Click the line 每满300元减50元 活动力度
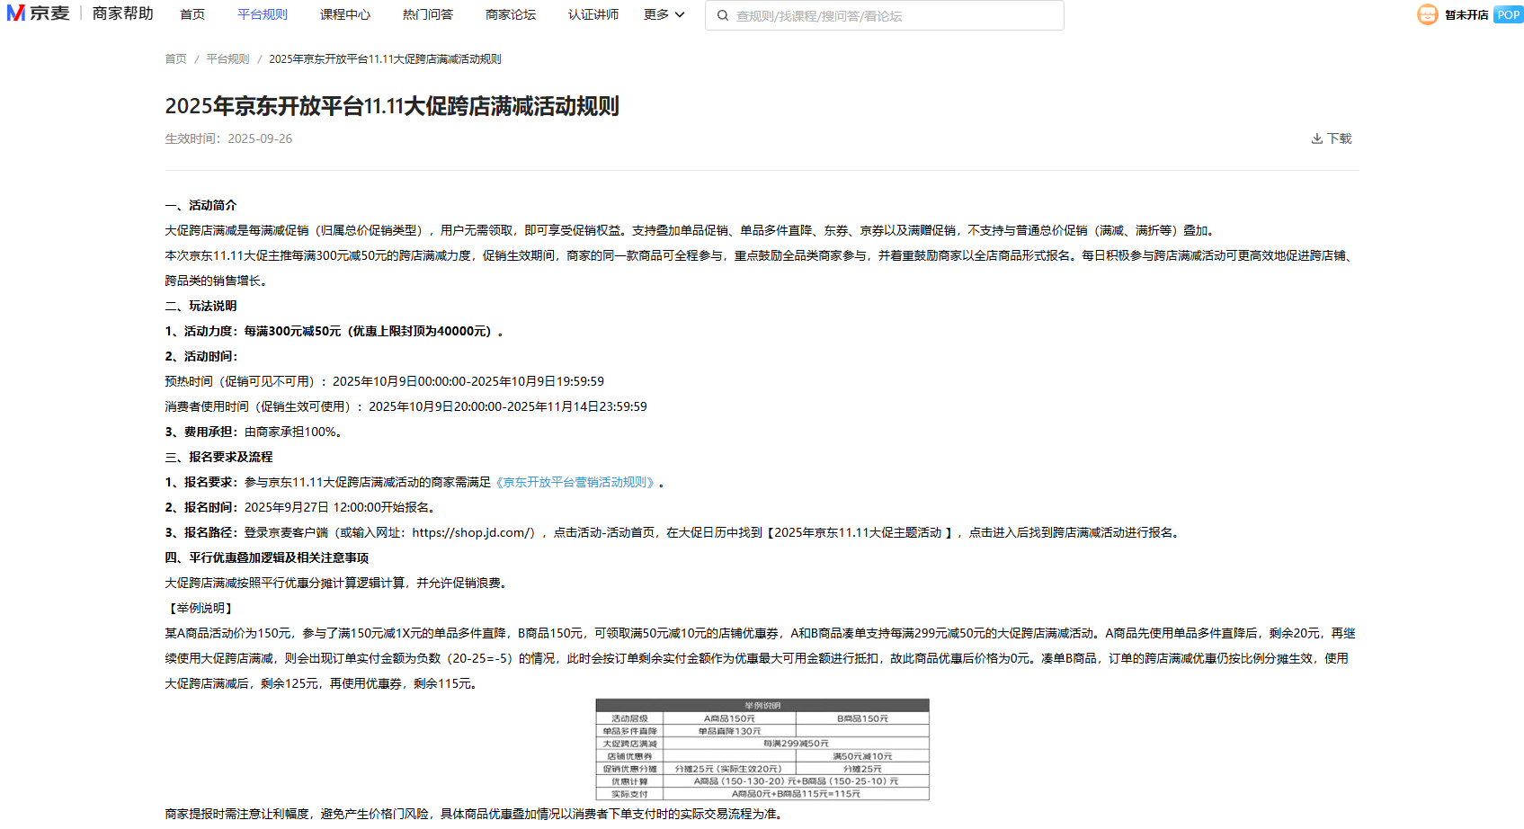1524x829 pixels. pyautogui.click(x=334, y=331)
